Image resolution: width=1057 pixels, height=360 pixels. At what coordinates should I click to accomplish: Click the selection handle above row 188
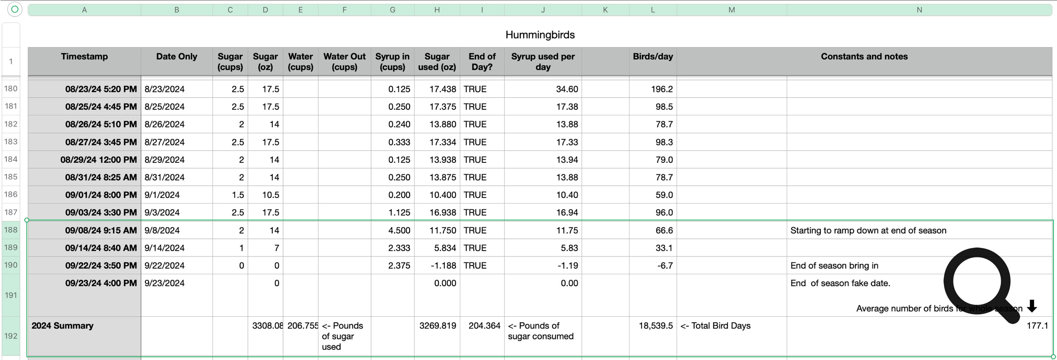pyautogui.click(x=27, y=220)
